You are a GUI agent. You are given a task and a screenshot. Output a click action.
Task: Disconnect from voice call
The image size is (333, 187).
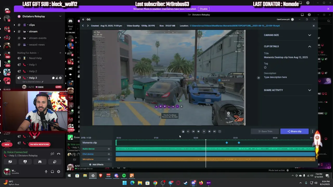(x=59, y=154)
